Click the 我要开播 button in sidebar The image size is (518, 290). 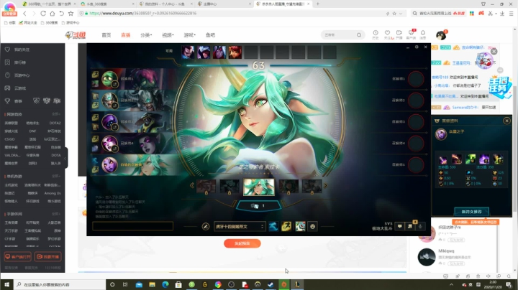(47, 257)
